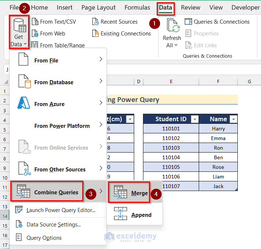This screenshot has width=261, height=249.
Task: Open the (cm) column filter dropdown
Action: point(130,119)
